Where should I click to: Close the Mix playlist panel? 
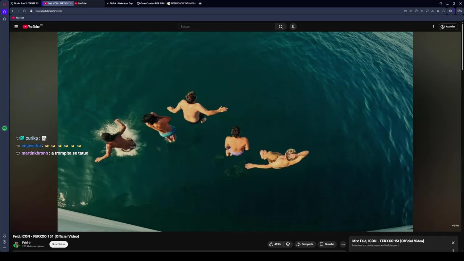453,243
